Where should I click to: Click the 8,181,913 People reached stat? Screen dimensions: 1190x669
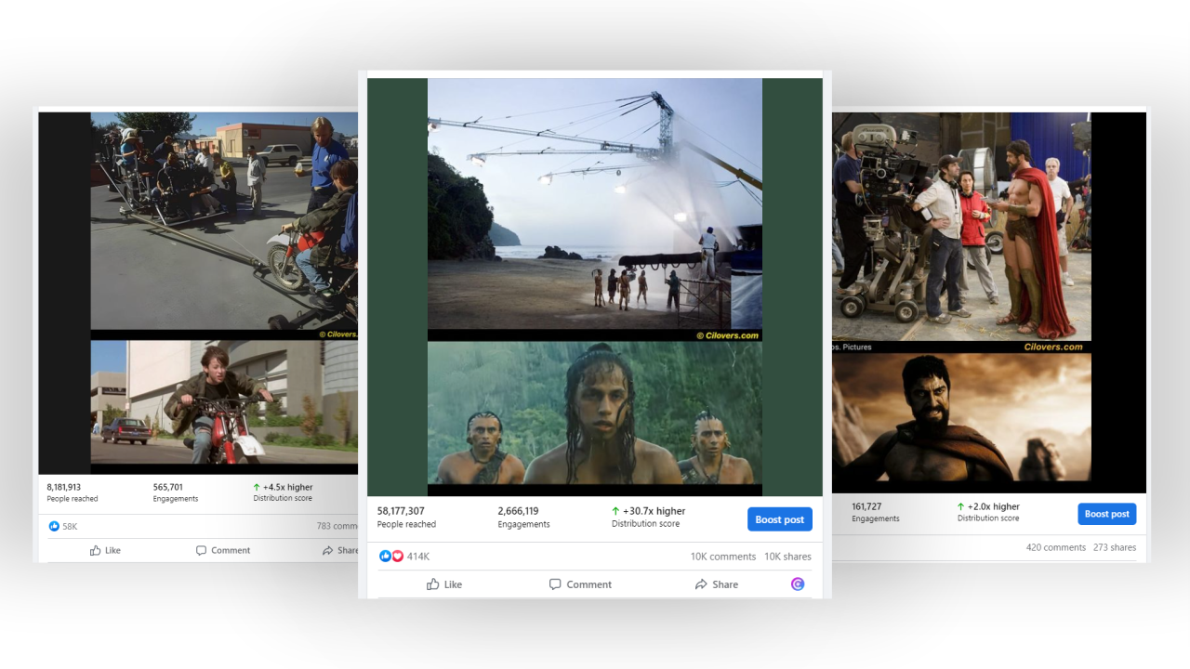click(73, 492)
